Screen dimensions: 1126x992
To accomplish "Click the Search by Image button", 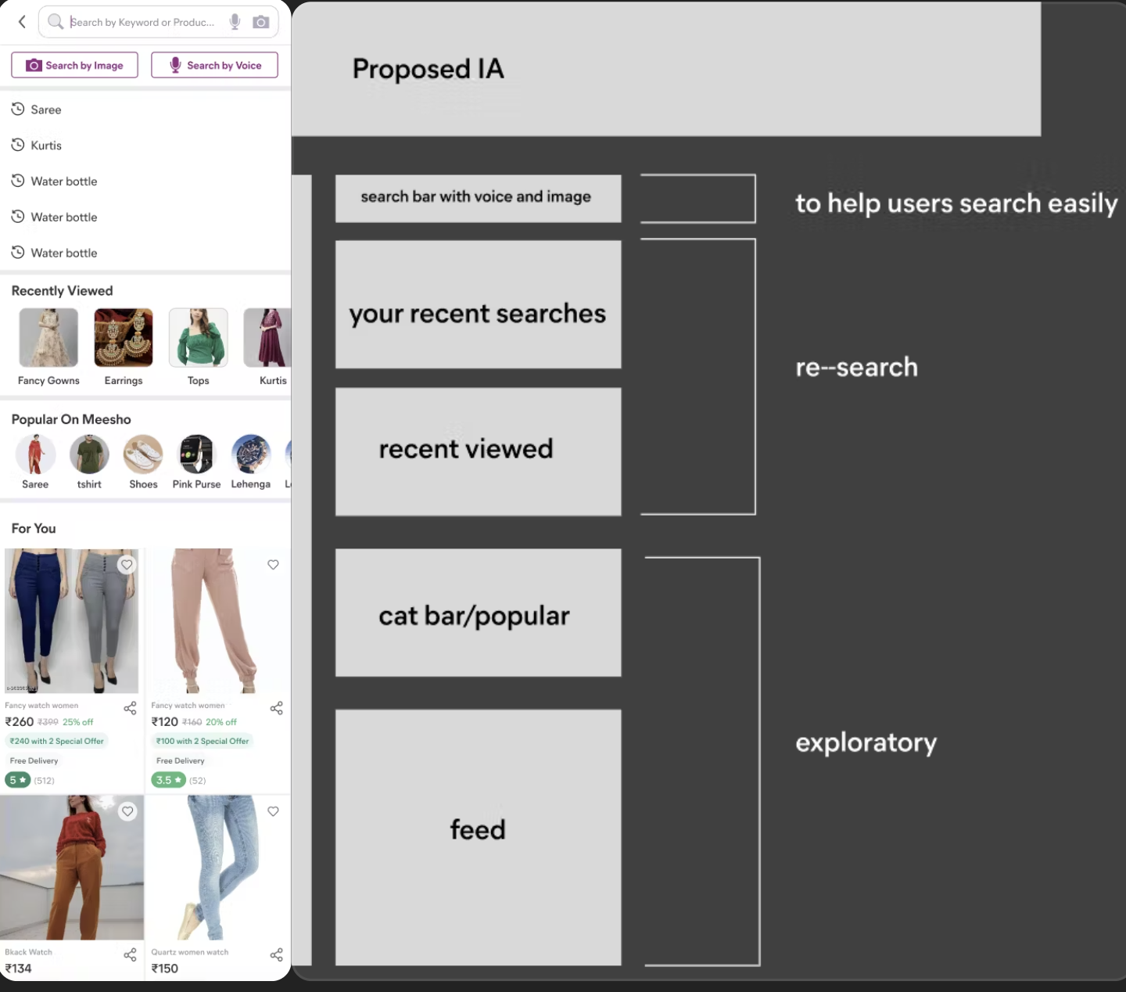I will tap(74, 65).
